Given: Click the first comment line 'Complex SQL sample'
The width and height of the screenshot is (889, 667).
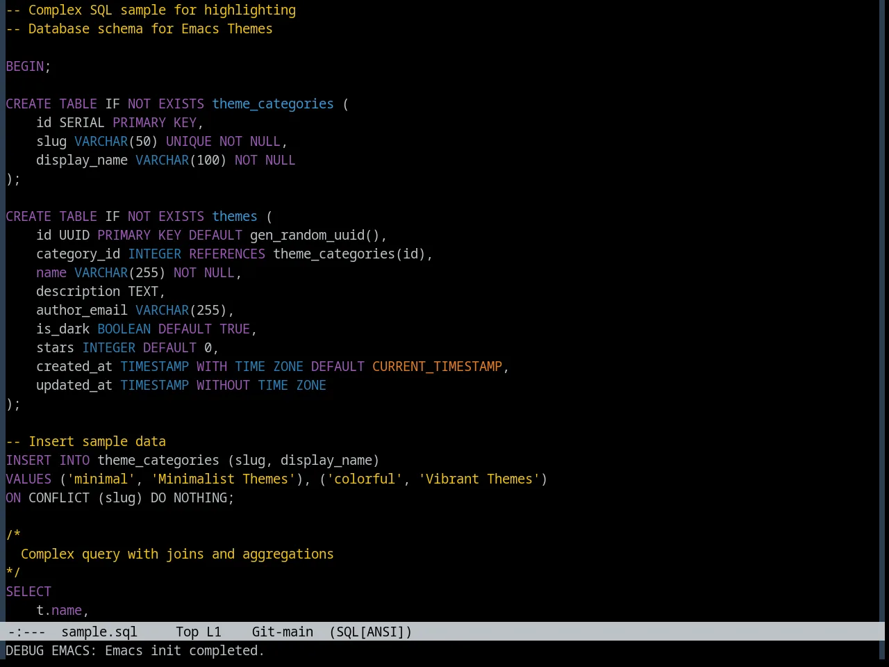Looking at the screenshot, I should click(x=151, y=10).
